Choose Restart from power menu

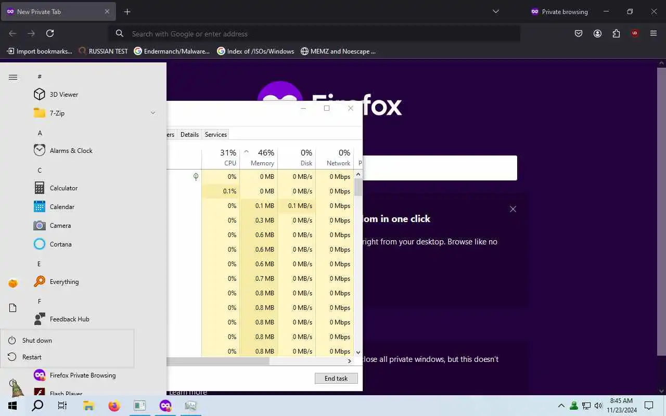point(67,357)
